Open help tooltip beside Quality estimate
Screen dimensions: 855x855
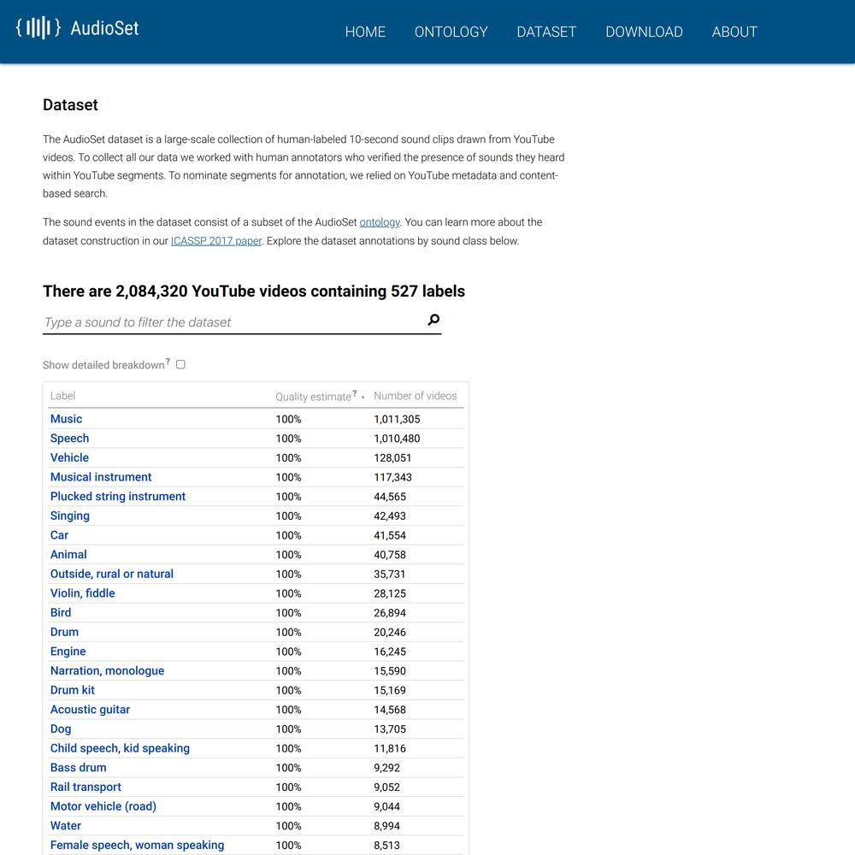[x=355, y=392]
